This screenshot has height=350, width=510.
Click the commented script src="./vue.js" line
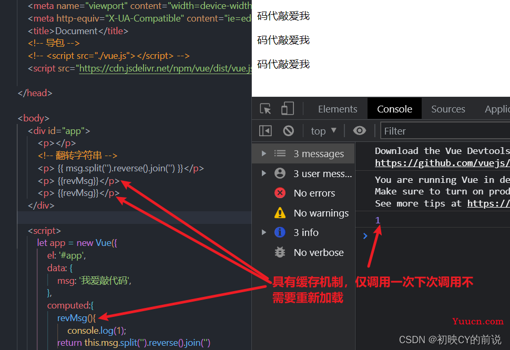click(109, 56)
